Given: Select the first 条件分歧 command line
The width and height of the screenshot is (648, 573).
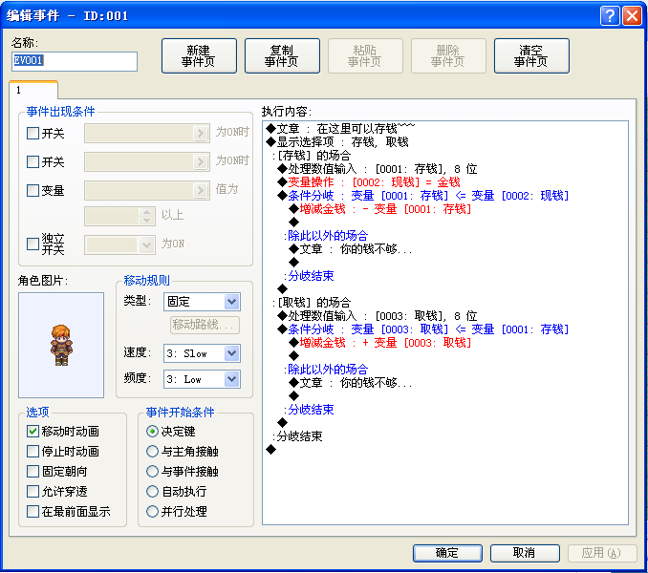Looking at the screenshot, I should click(x=423, y=196).
